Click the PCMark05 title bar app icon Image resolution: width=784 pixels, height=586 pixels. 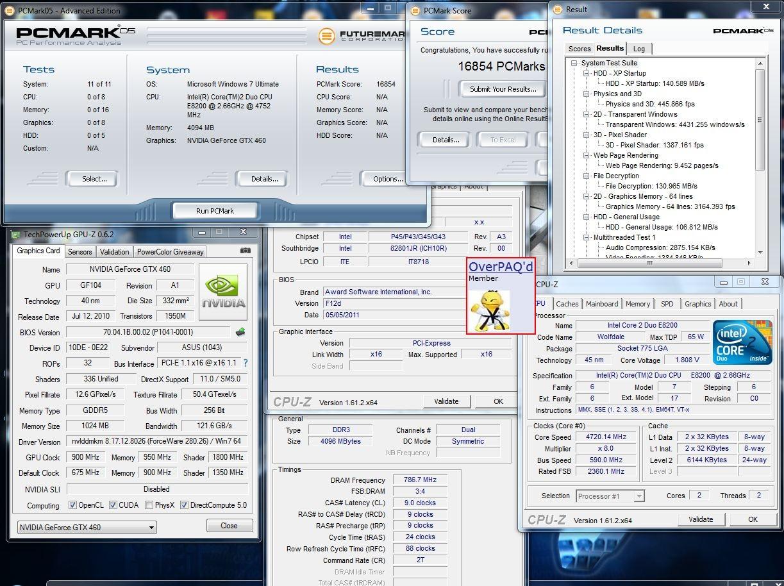(x=11, y=11)
